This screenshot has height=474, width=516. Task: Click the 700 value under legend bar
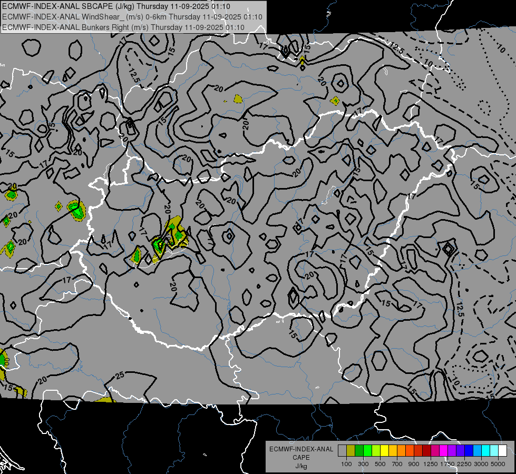(x=397, y=464)
